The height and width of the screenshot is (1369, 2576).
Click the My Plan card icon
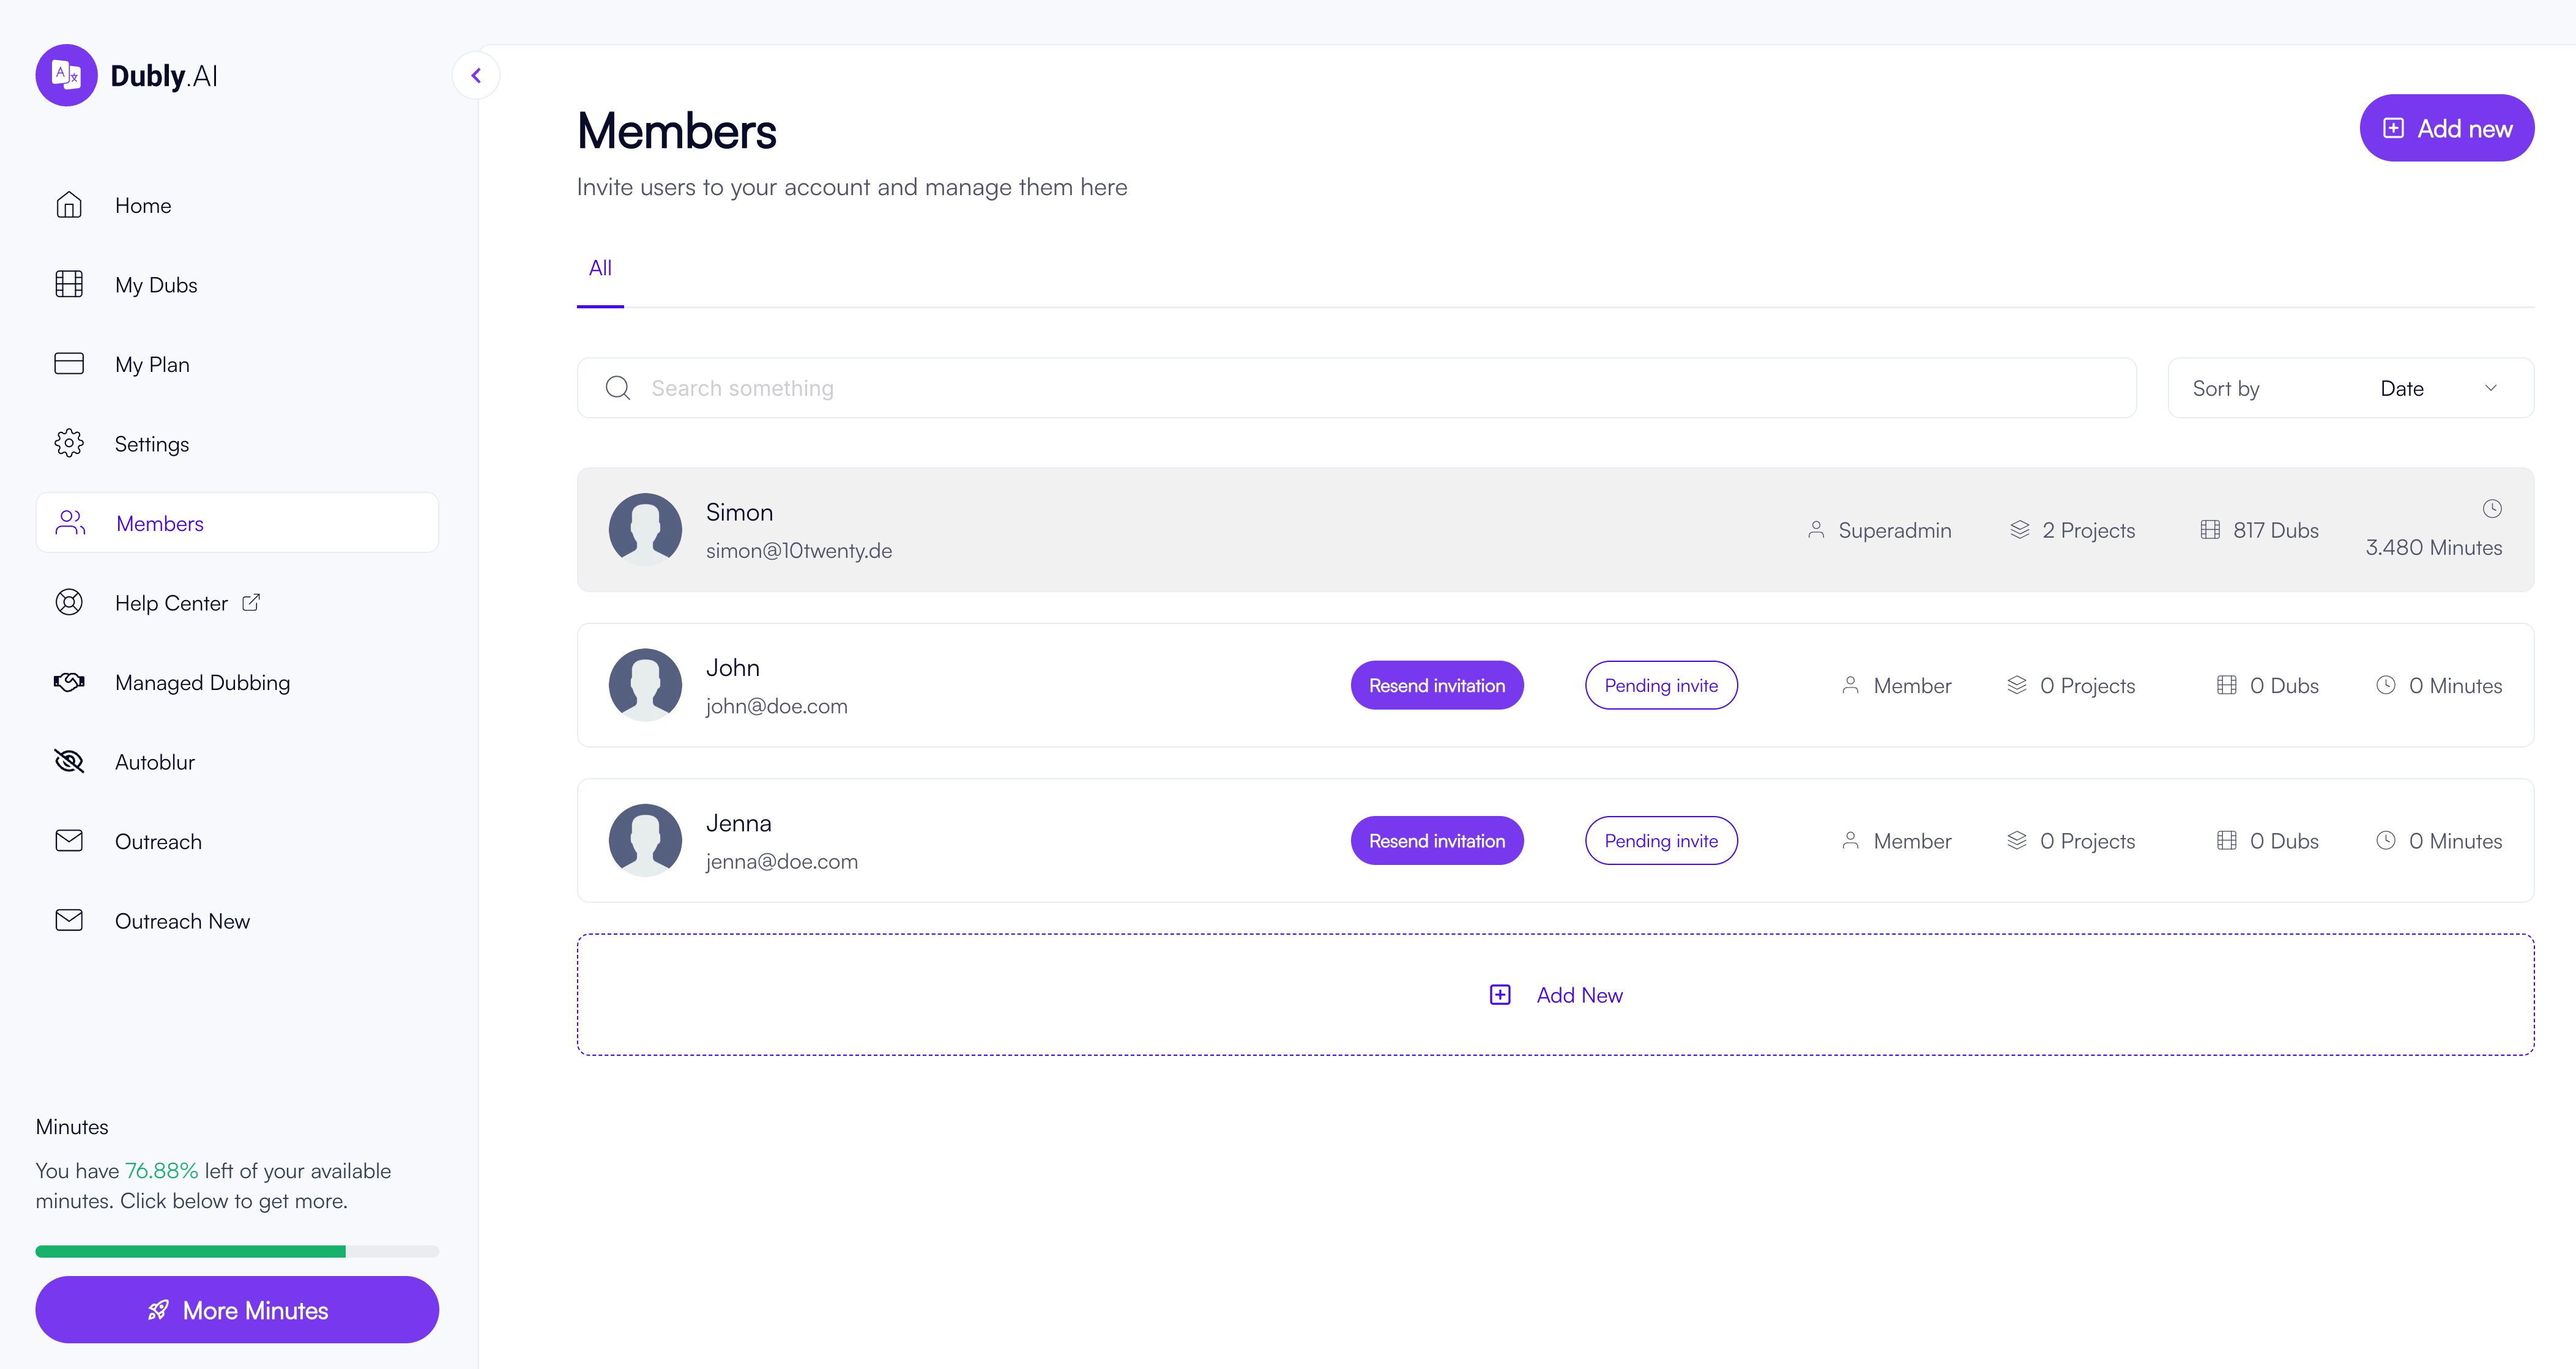pyautogui.click(x=69, y=364)
